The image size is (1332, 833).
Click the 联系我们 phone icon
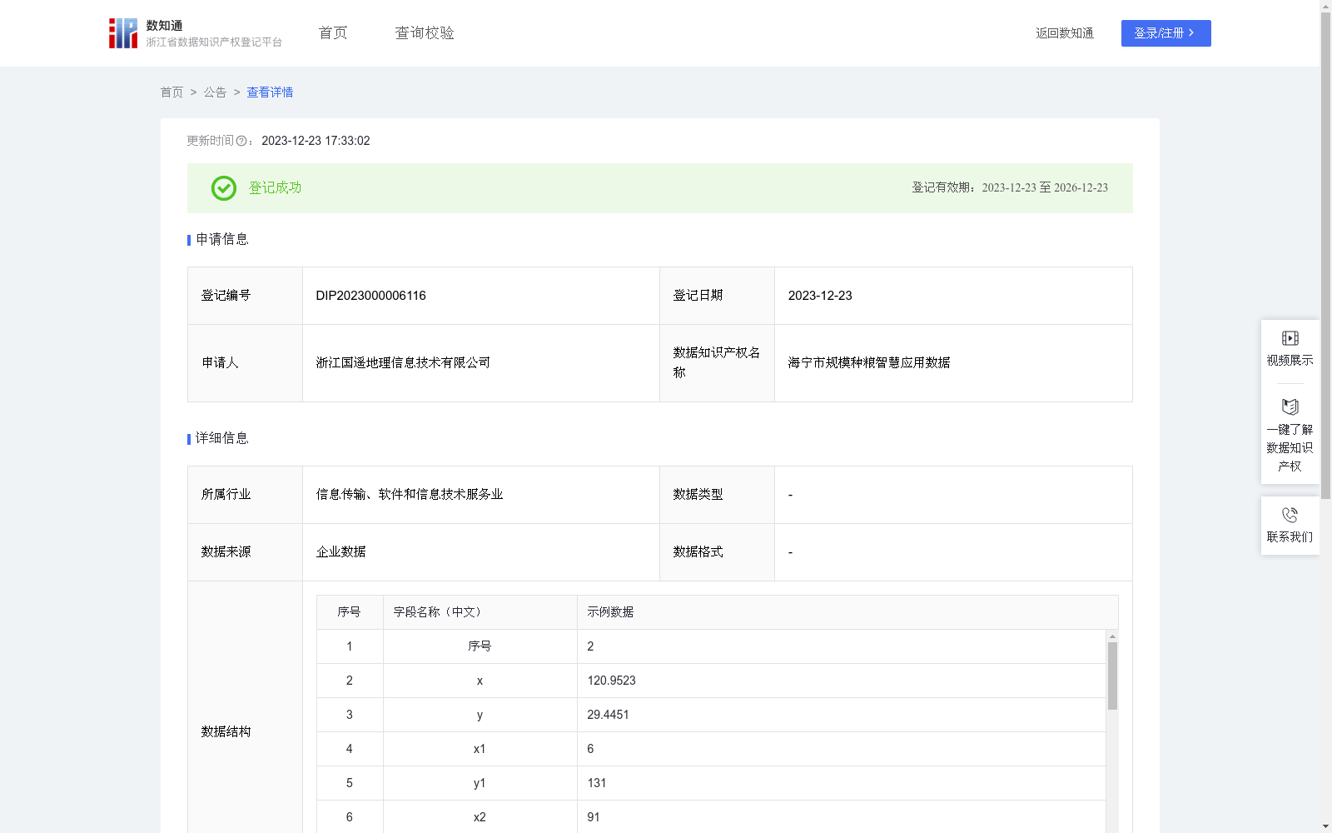click(1290, 515)
